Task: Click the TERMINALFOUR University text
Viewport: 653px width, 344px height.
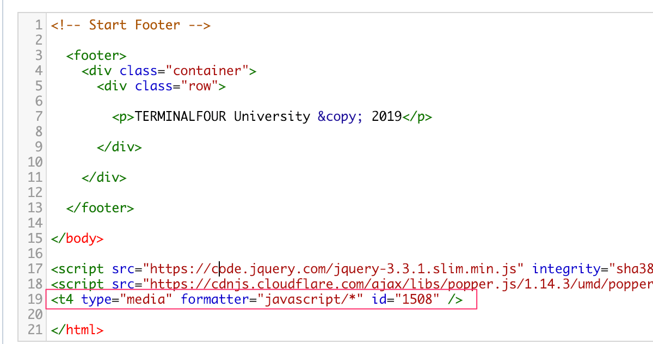Action: tap(223, 116)
